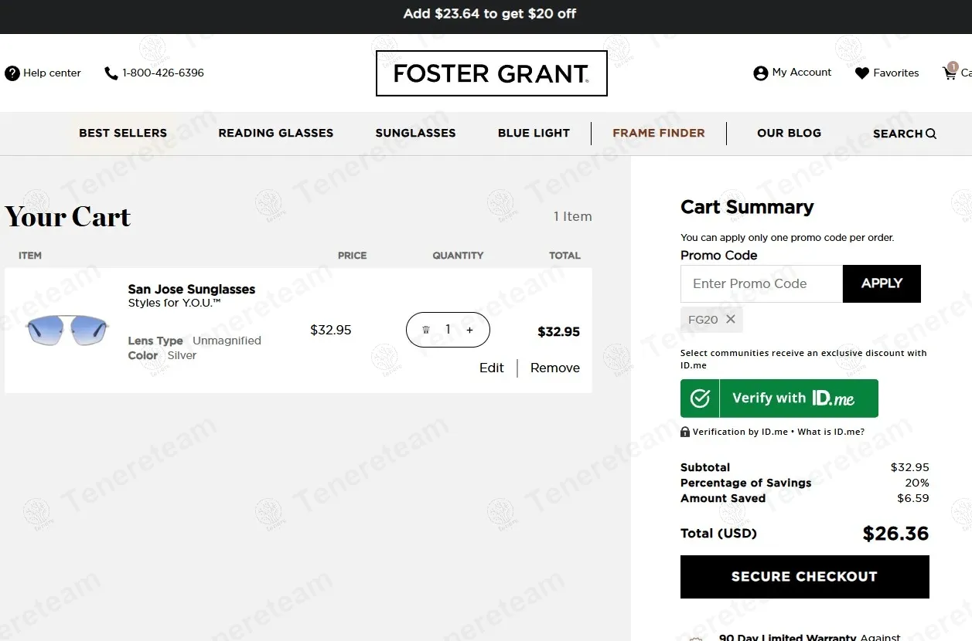Screen dimensions: 972x641
Task: Open the Reading Glasses menu
Action: click(x=276, y=133)
